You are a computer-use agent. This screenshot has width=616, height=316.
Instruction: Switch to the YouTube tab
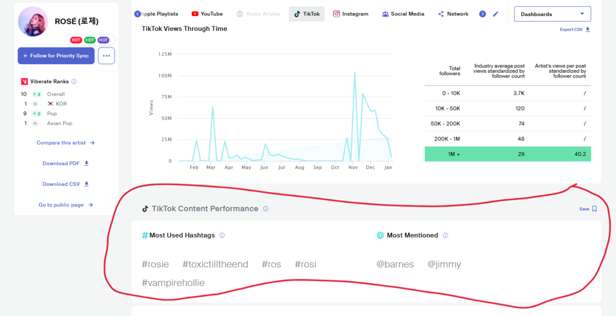[207, 14]
